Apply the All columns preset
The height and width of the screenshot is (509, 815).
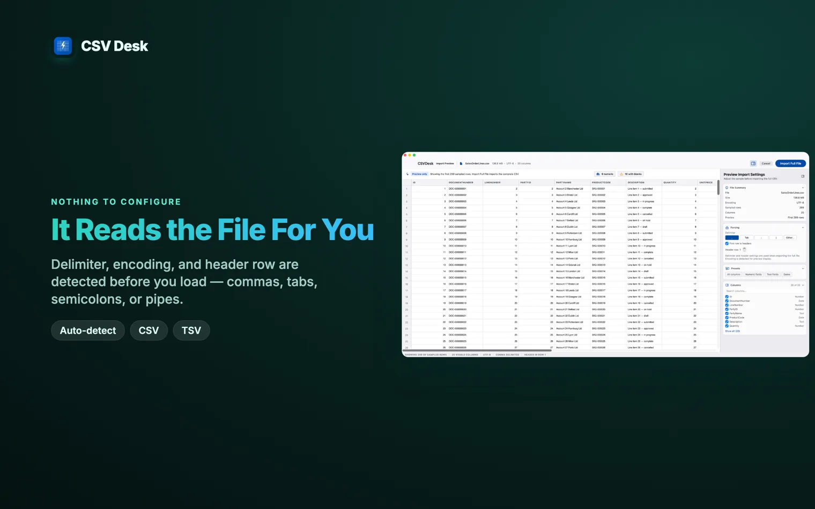[x=733, y=274]
